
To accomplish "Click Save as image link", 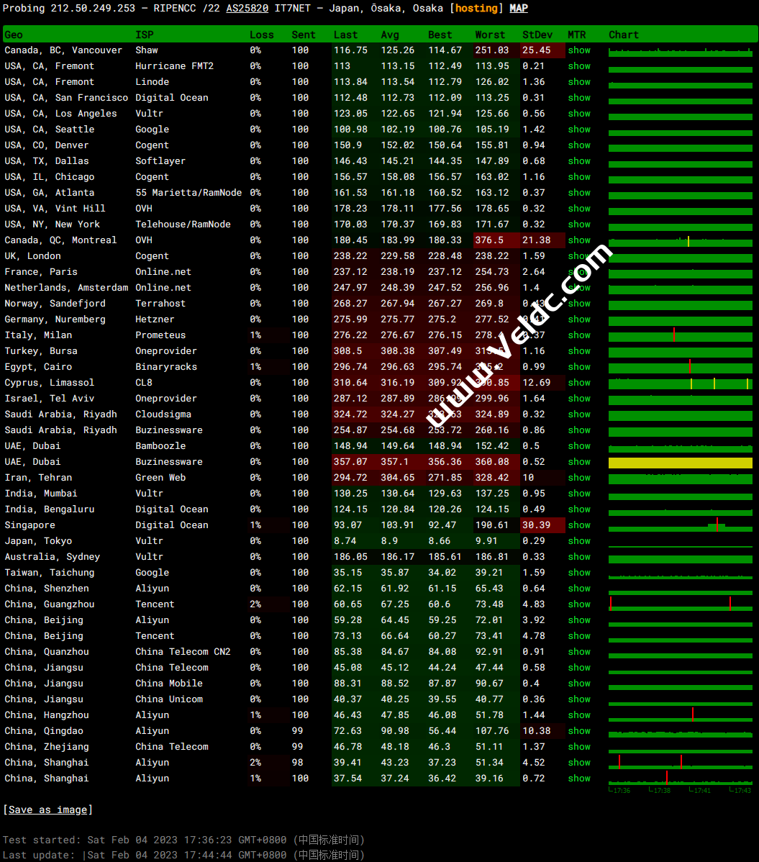I will [x=48, y=809].
